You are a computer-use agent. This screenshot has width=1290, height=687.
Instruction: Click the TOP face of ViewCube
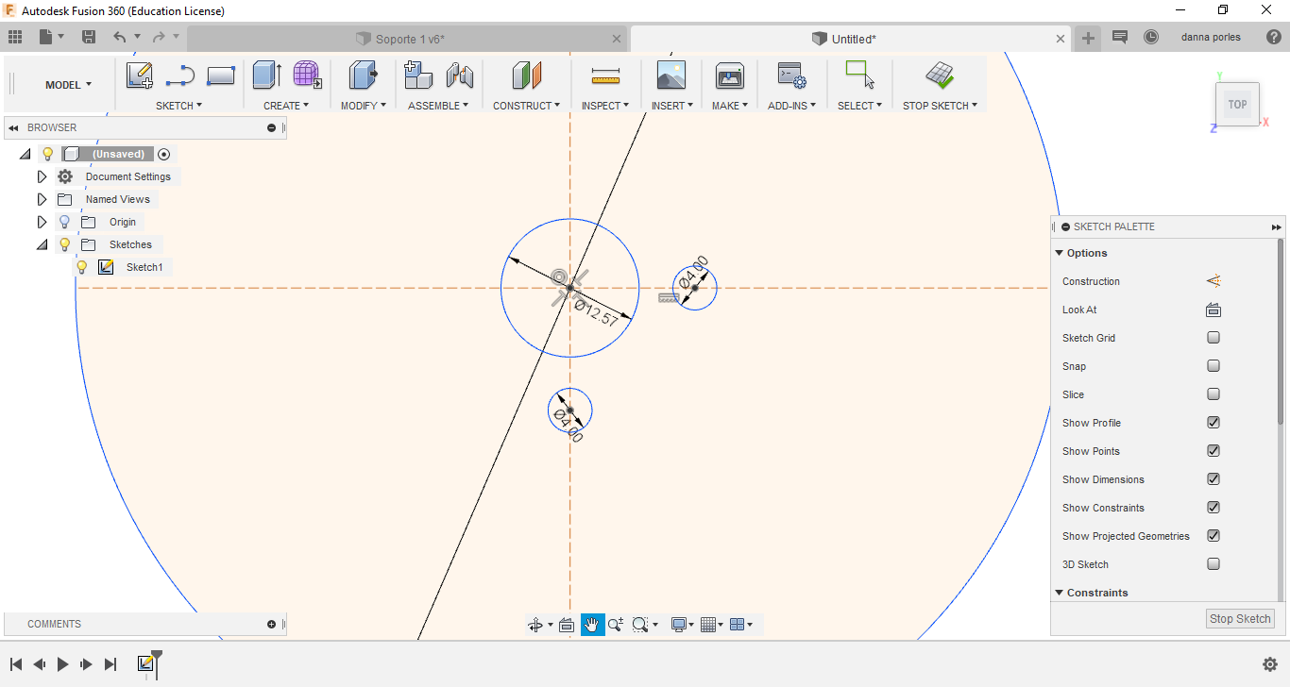1237,105
